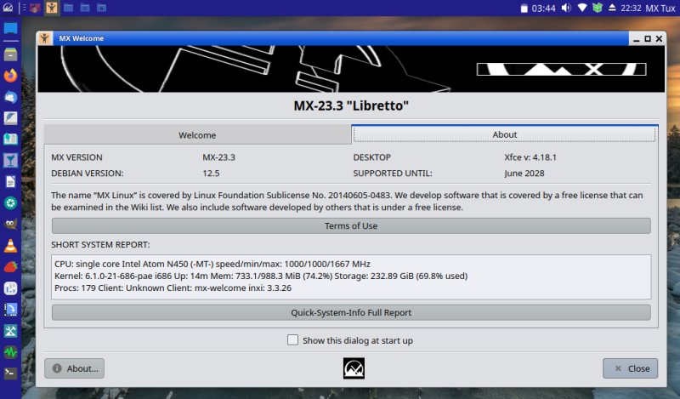Click the eject removable media icon
The height and width of the screenshot is (399, 680).
click(613, 8)
